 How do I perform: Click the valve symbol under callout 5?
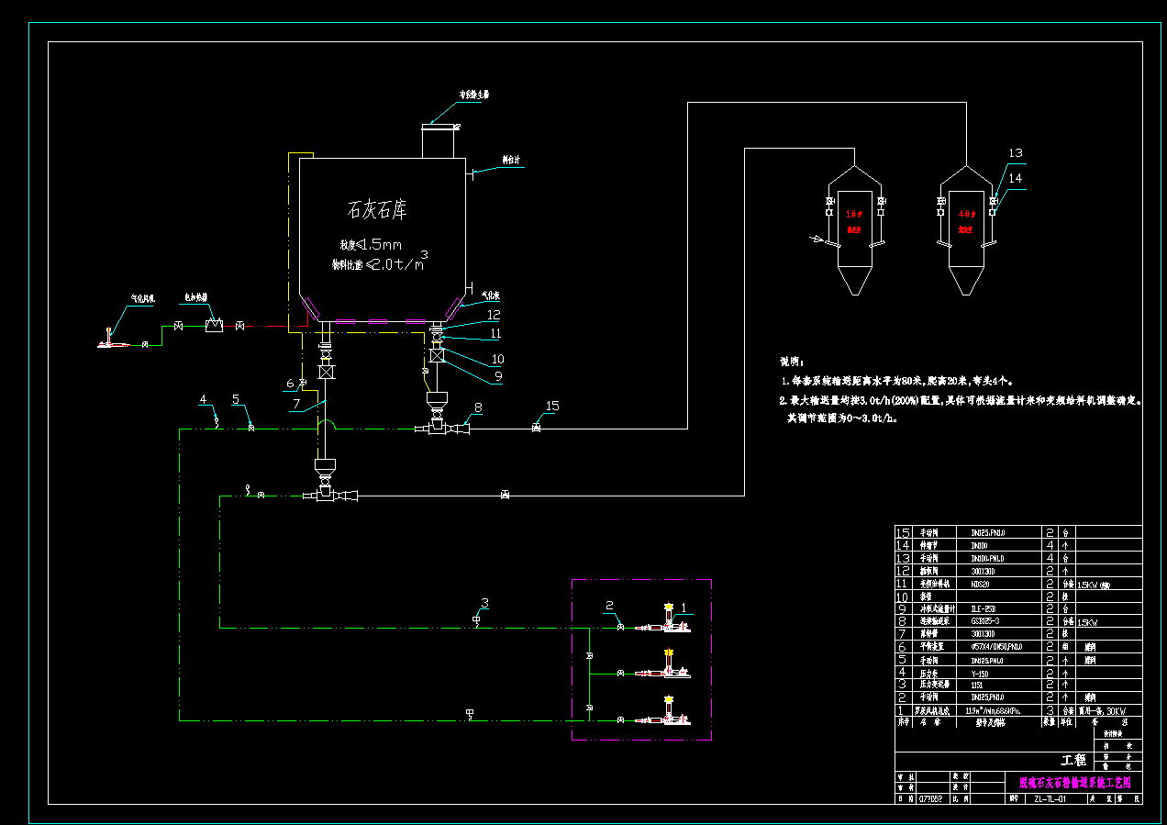coord(251,428)
